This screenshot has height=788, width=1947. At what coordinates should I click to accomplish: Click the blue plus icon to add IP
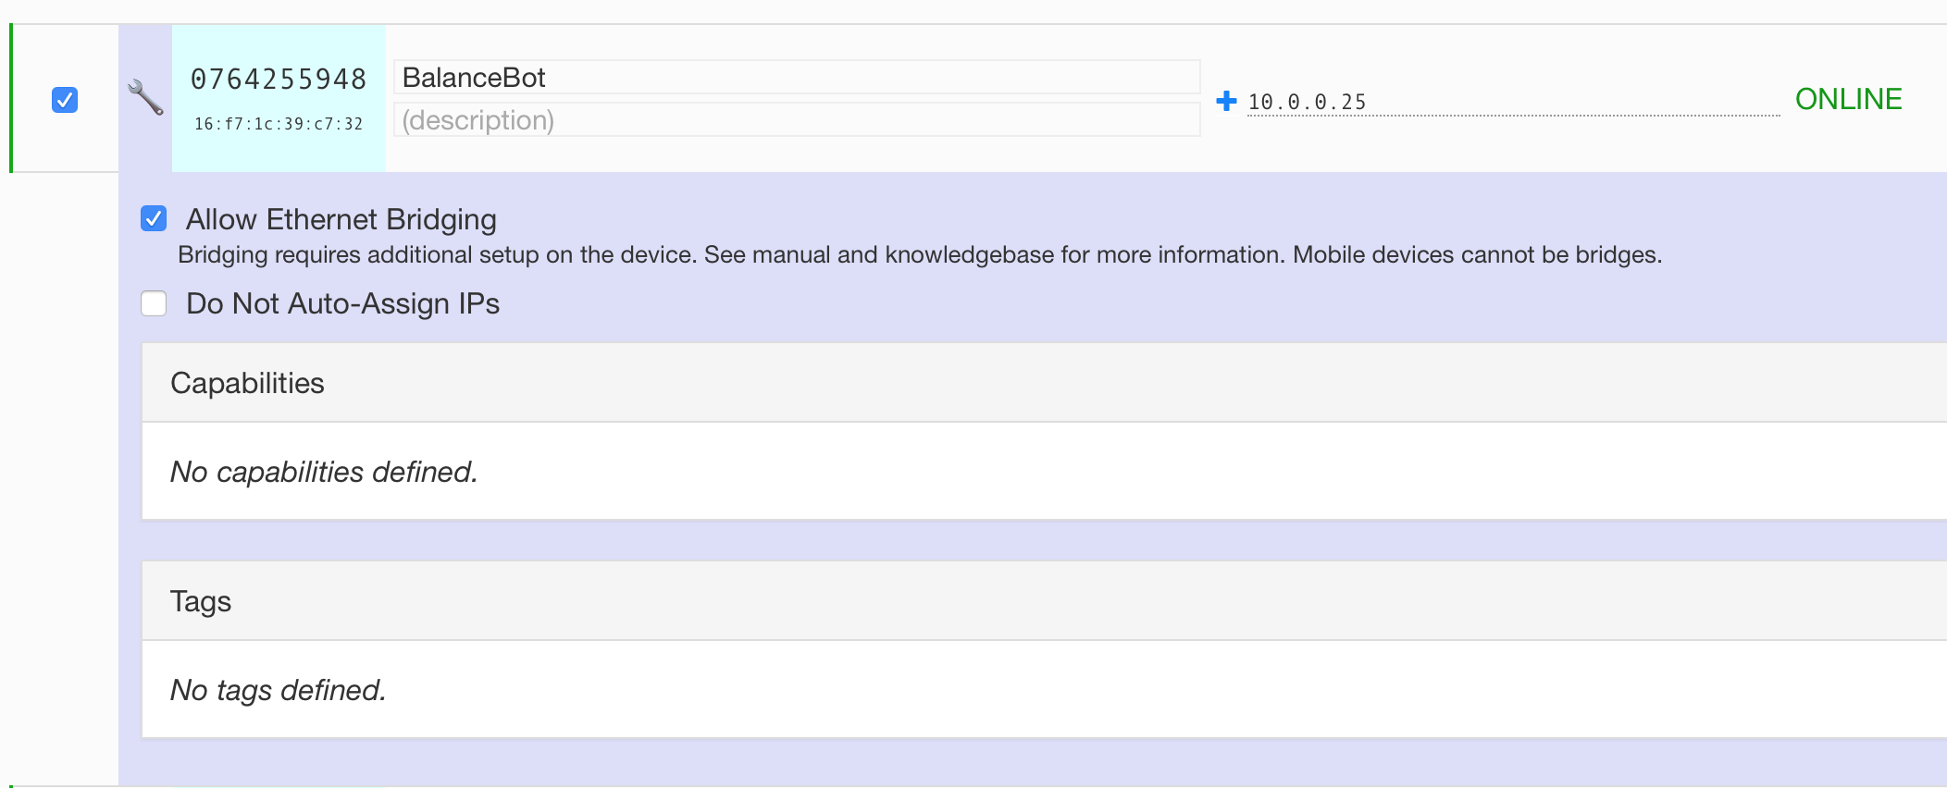(1226, 101)
